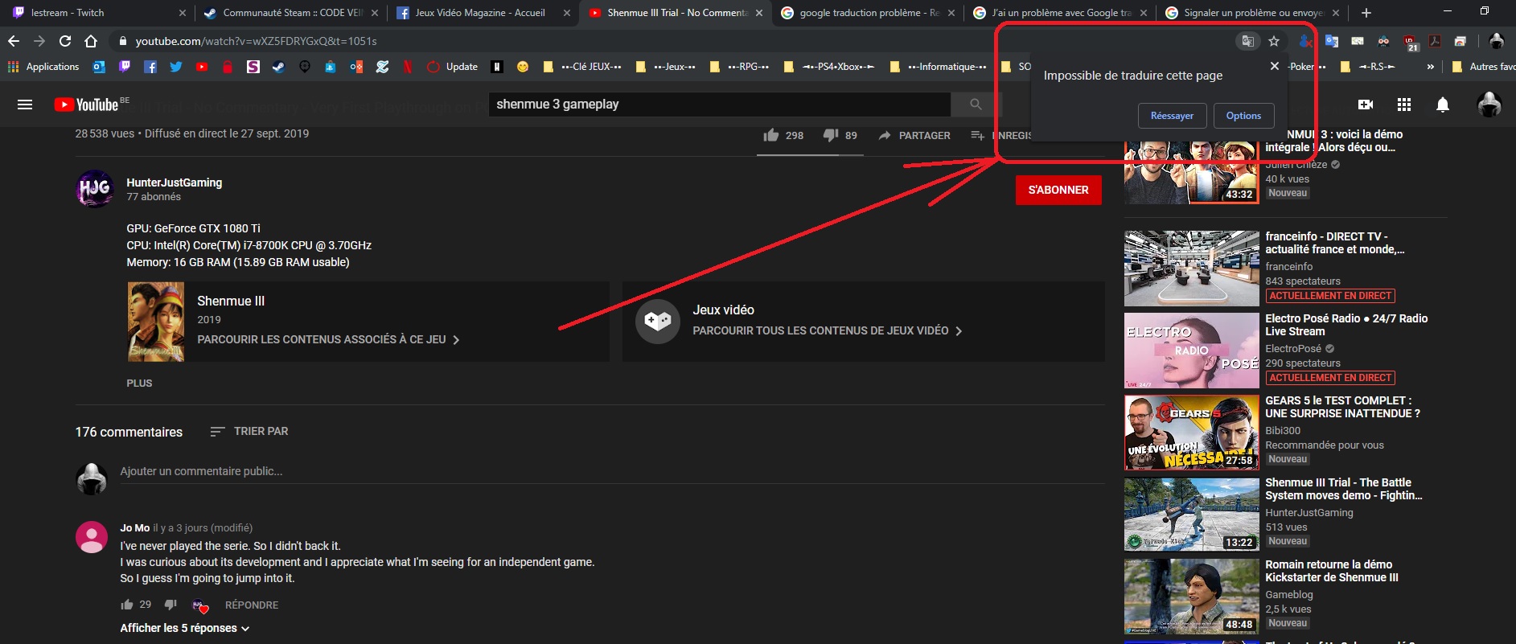Open Chrome profile avatar in toolbar

(1496, 41)
